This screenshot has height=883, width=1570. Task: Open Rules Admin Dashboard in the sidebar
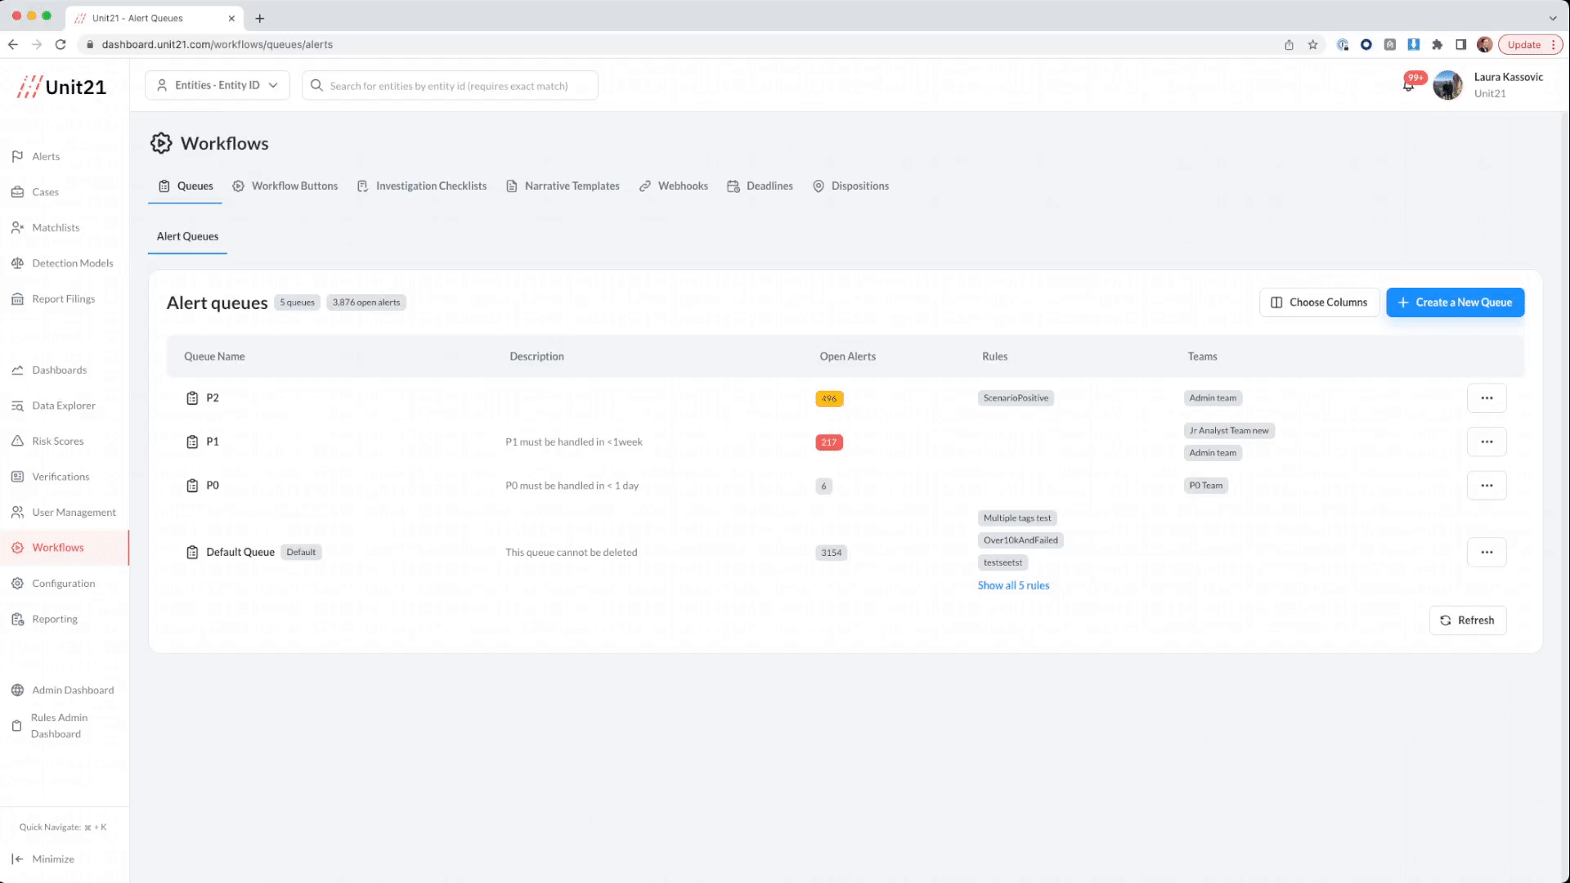(59, 726)
